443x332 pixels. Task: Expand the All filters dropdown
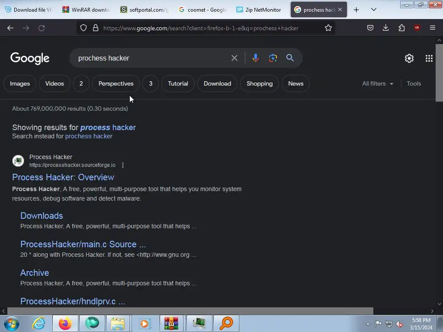point(377,83)
